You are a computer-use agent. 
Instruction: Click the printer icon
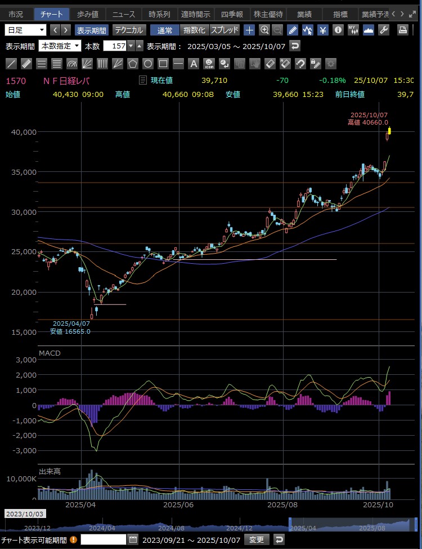[x=403, y=30]
